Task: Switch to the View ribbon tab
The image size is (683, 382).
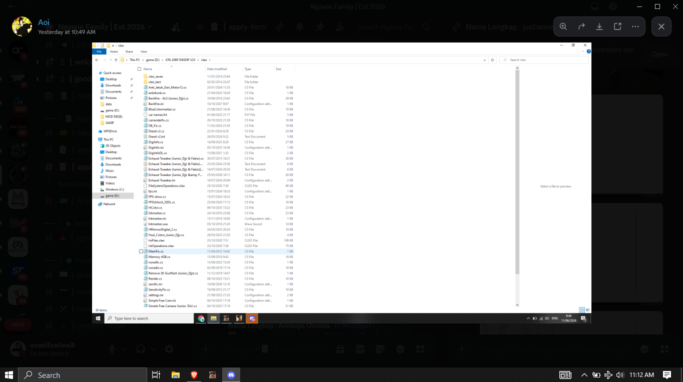Action: coord(144,51)
